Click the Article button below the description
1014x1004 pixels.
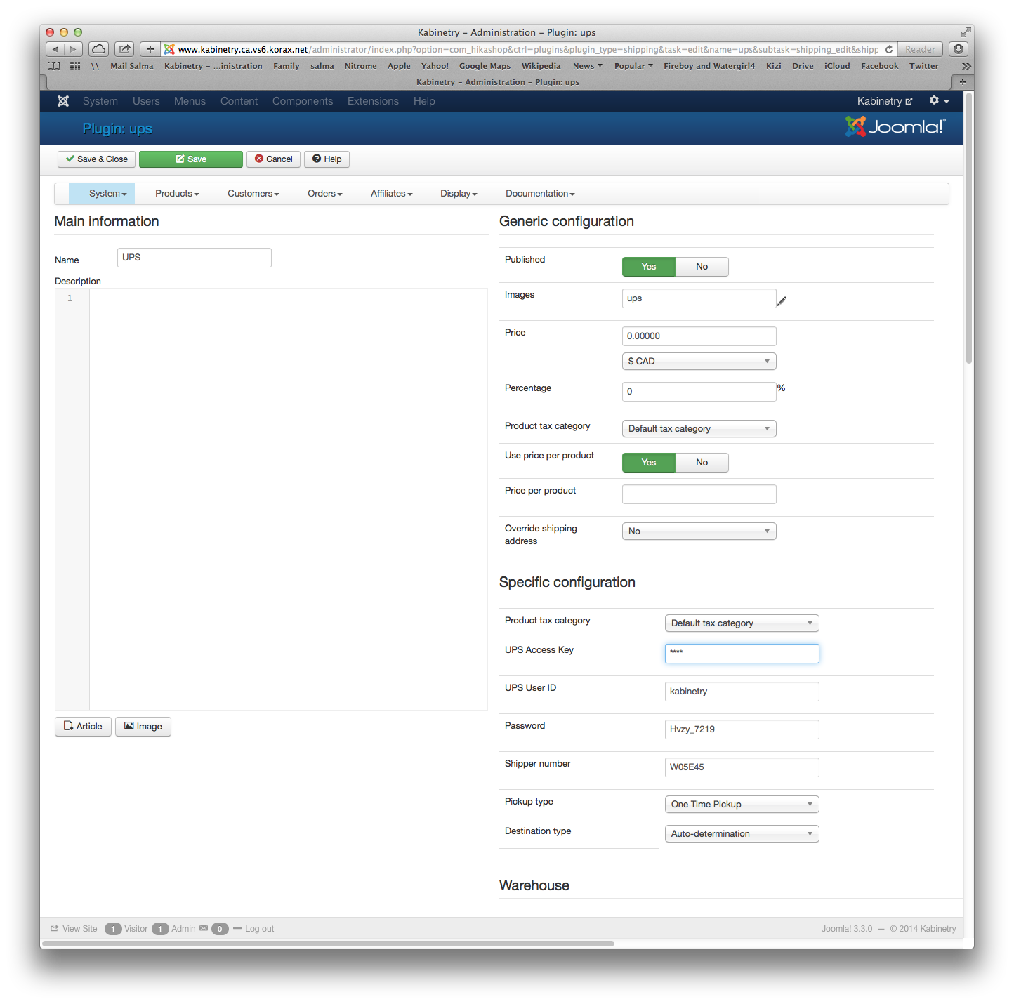83,727
